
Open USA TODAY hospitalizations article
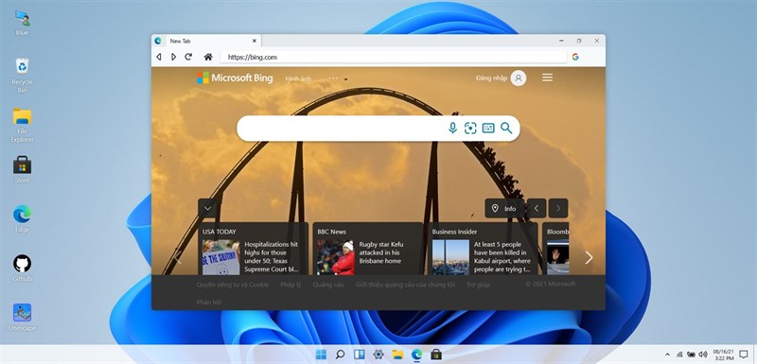272,257
